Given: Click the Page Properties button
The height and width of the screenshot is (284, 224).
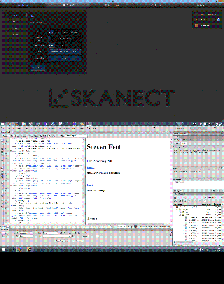Looking at the screenshot, I should (62, 241).
